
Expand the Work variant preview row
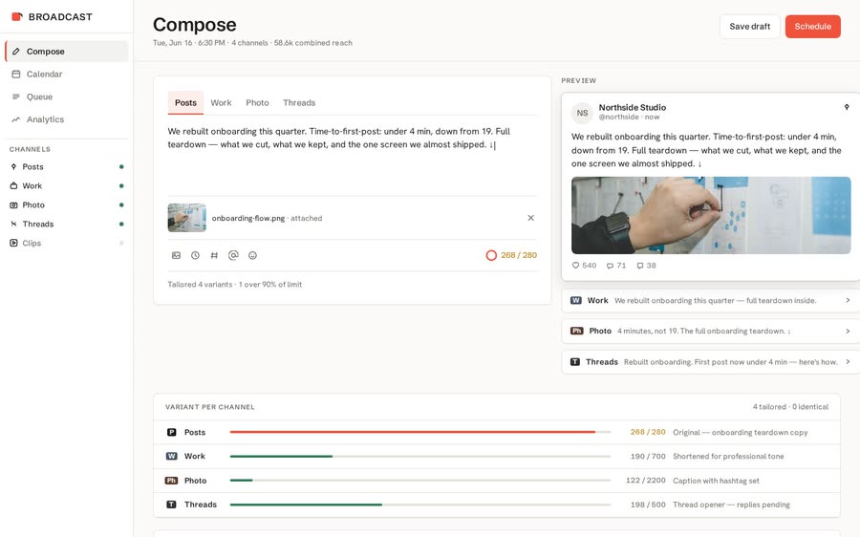(x=711, y=301)
